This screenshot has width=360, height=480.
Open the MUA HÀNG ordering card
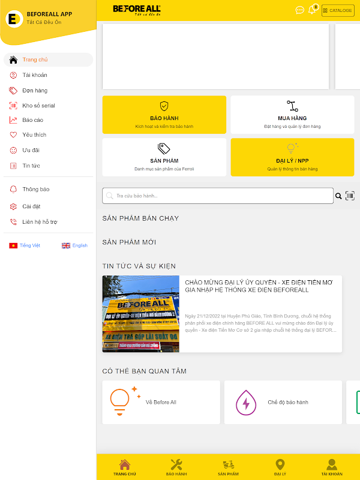click(292, 115)
